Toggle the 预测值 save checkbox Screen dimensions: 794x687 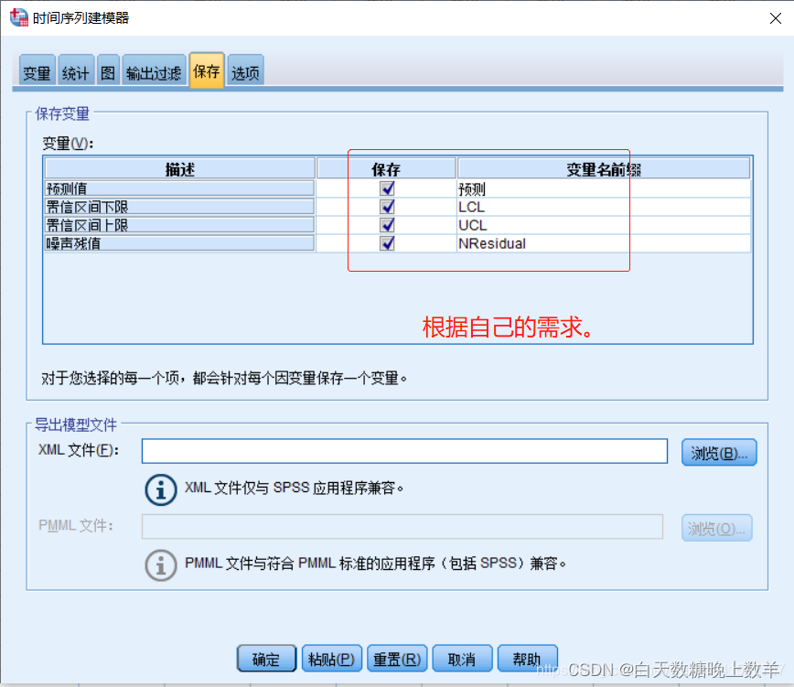pyautogui.click(x=387, y=188)
